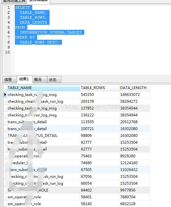
Task: Select the 137852 cell
Action: (x=99, y=108)
